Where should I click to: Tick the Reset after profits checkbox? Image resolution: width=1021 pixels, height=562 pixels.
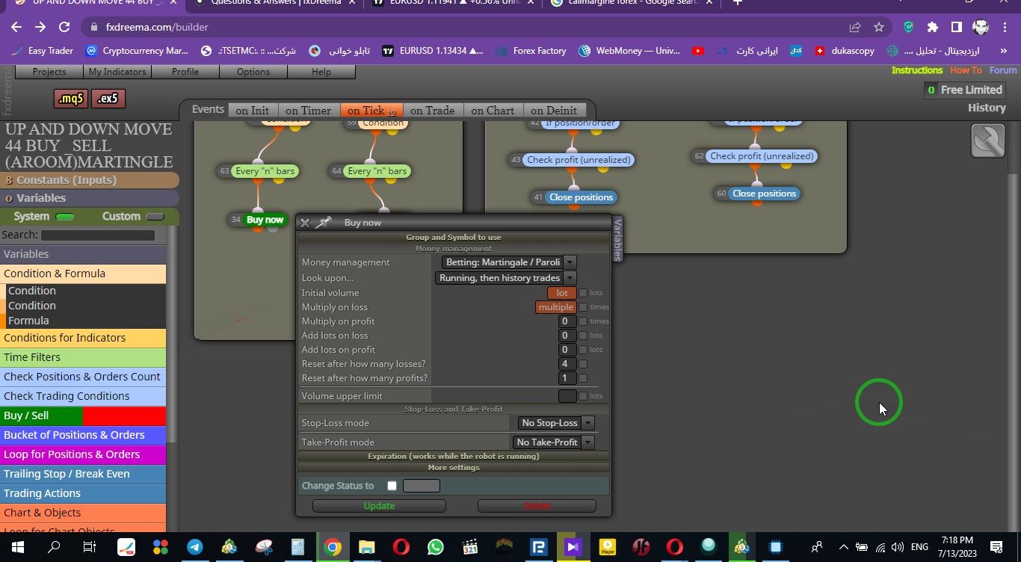[x=583, y=378]
